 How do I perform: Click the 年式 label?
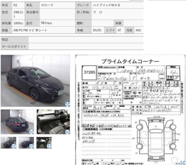(5, 5)
